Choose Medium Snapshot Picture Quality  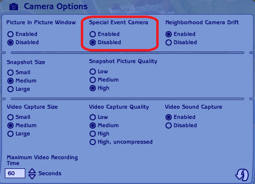[x=92, y=80]
